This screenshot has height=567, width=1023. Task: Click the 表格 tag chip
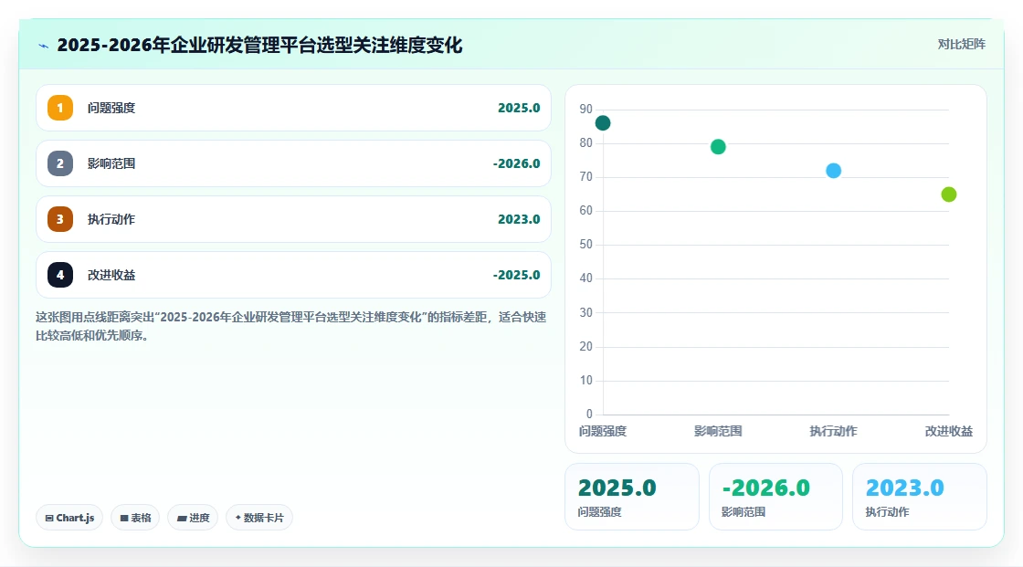[x=135, y=518]
